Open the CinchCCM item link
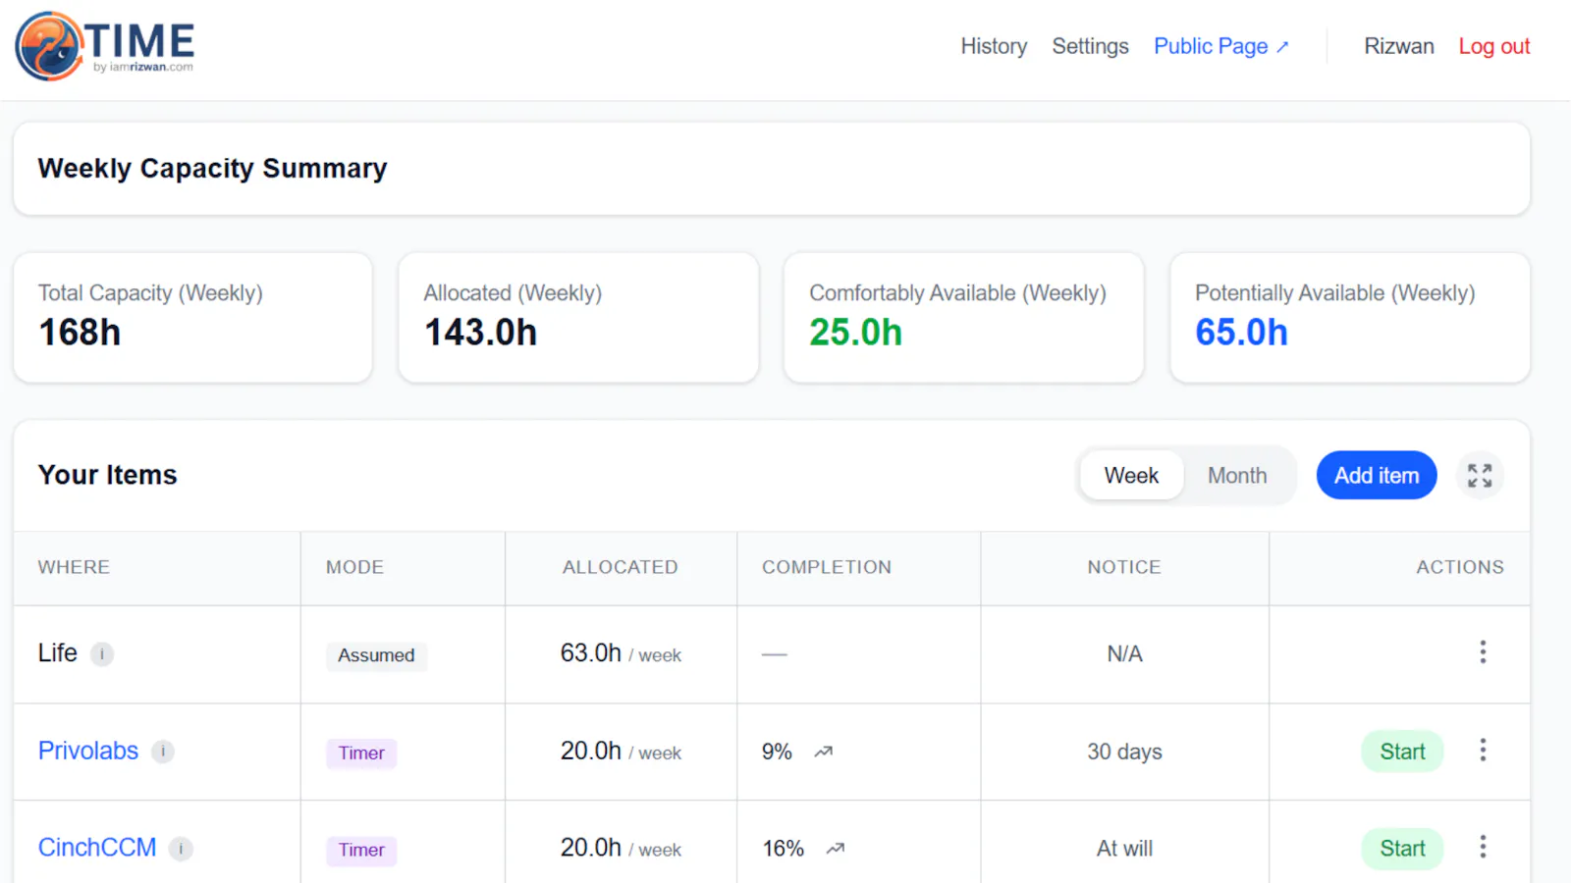1571x883 pixels. pyautogui.click(x=97, y=848)
